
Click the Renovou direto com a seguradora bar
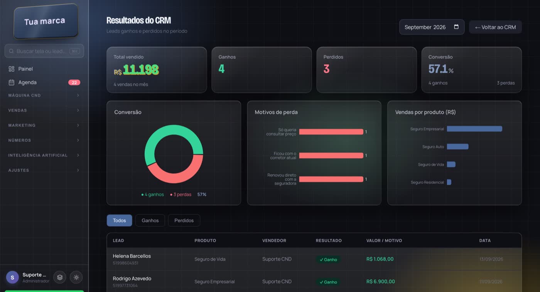click(x=331, y=179)
